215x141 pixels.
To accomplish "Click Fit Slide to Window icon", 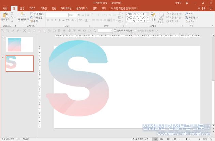I will [211, 139].
